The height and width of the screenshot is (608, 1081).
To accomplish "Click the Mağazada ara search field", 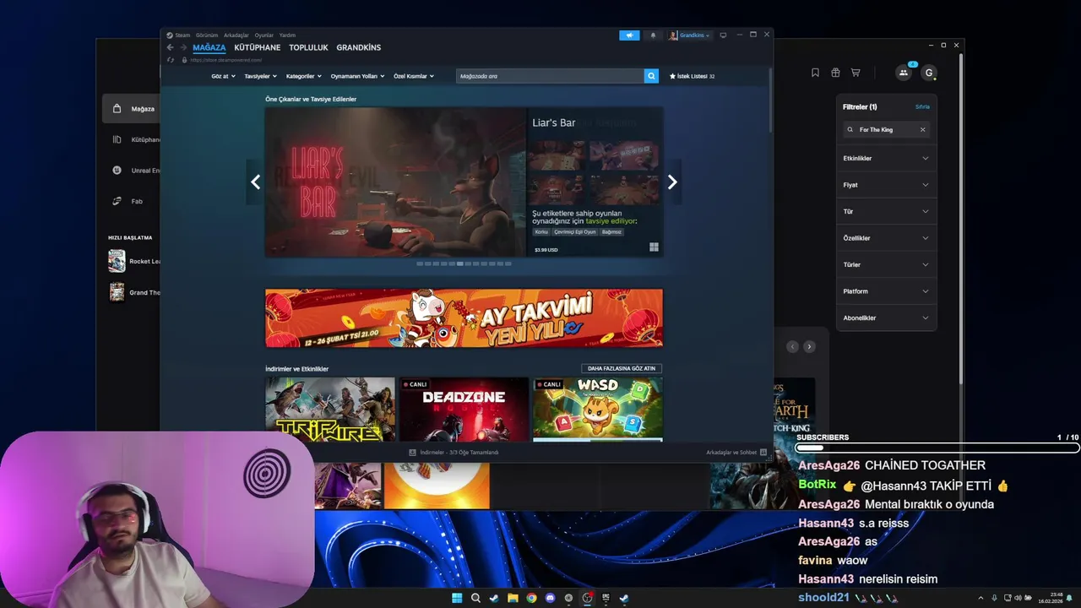I will pos(550,76).
